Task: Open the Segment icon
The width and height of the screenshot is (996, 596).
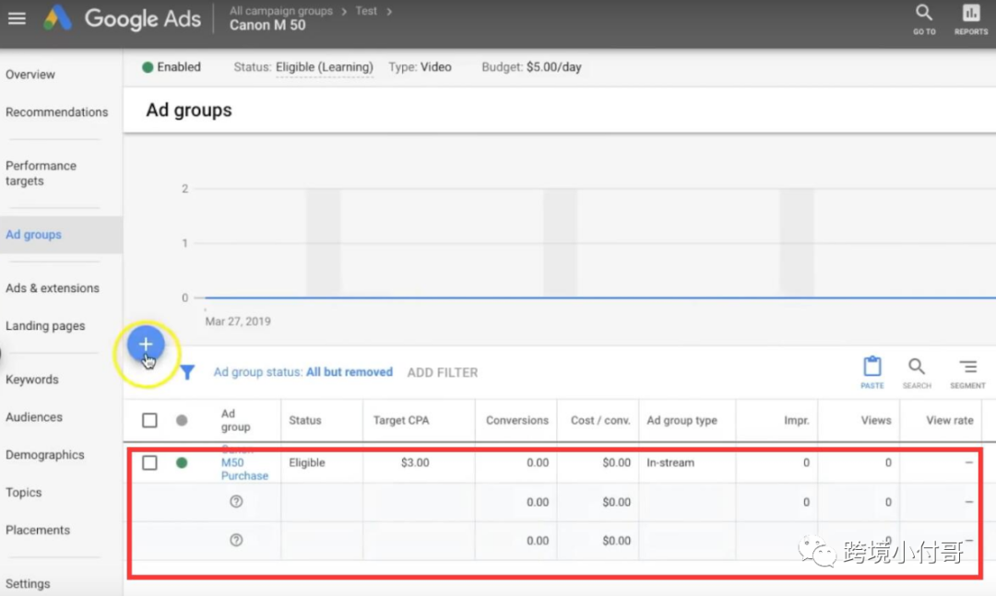Action: pos(967,372)
